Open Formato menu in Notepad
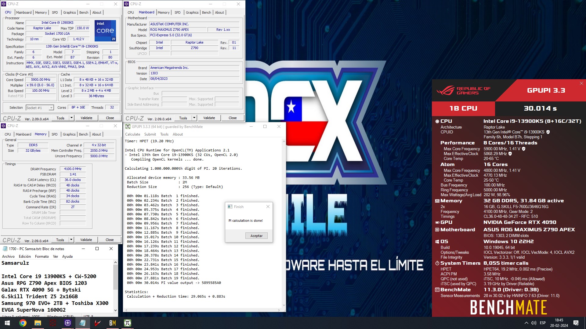The height and width of the screenshot is (329, 586). [x=42, y=256]
